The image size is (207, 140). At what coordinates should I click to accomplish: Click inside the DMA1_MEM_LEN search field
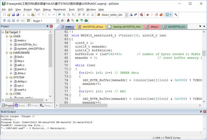click(113, 15)
